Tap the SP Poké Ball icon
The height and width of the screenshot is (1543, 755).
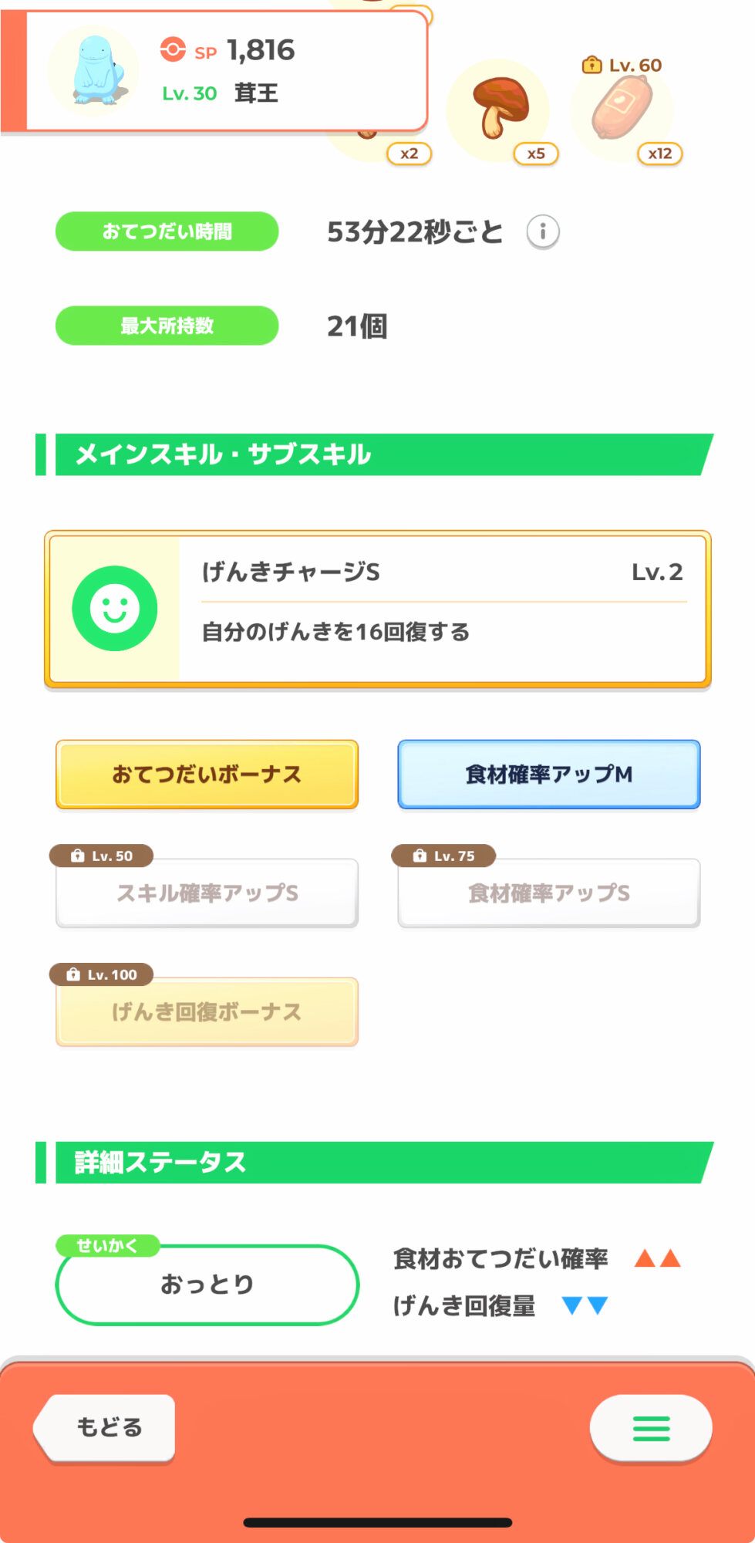[x=173, y=50]
